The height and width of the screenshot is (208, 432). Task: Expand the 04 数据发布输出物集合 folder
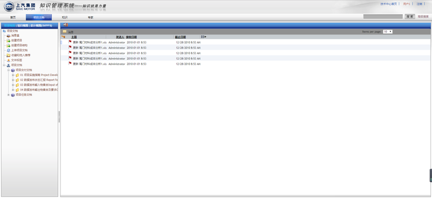[13, 90]
